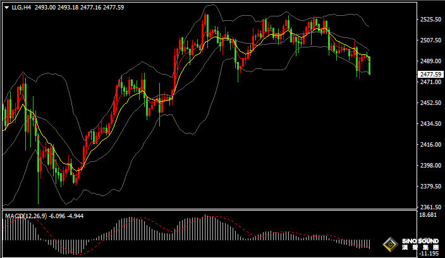Select the current price tag 2477.59

(x=430, y=74)
